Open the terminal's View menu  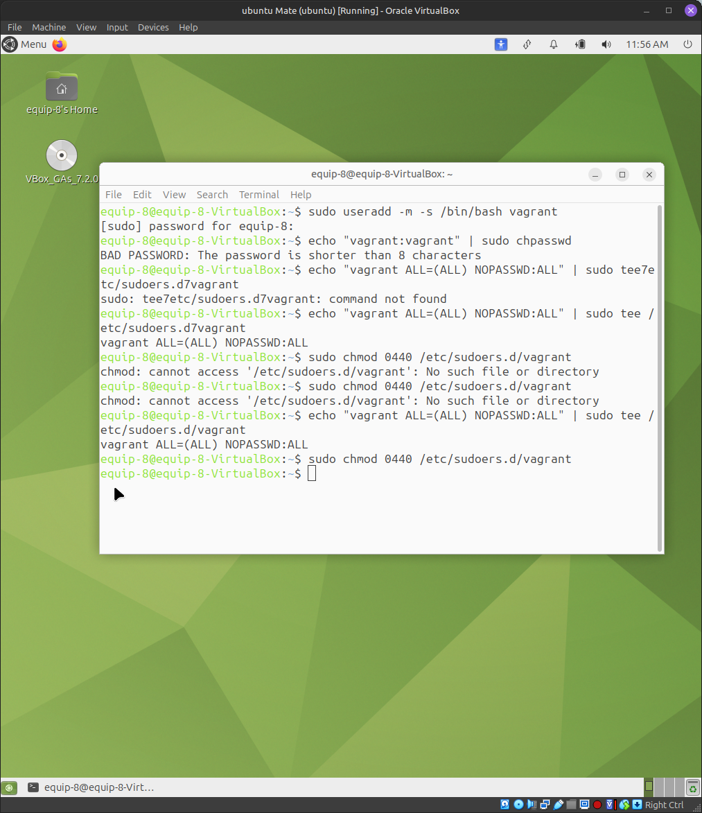click(x=174, y=195)
